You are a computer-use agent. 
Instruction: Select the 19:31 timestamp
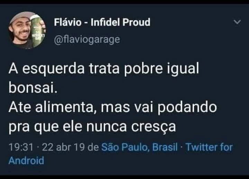click(x=21, y=147)
